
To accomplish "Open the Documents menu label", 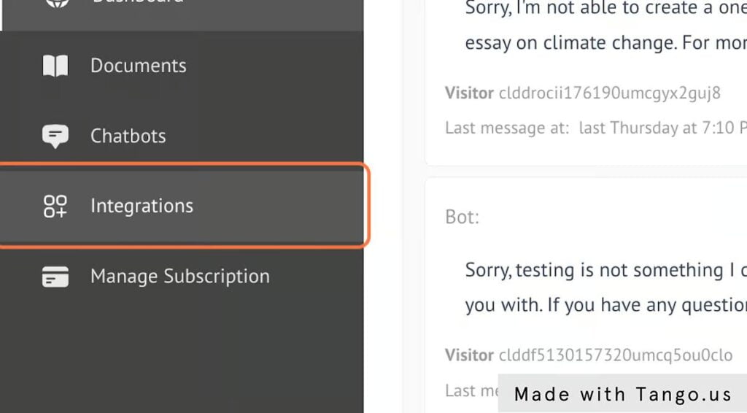I will [x=138, y=66].
